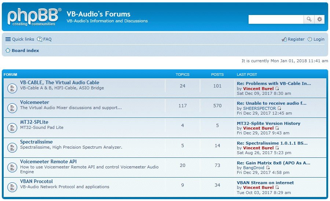Click the VB-CABLE forum status icon
Viewport: 330px width, 201px height.
tap(12, 88)
